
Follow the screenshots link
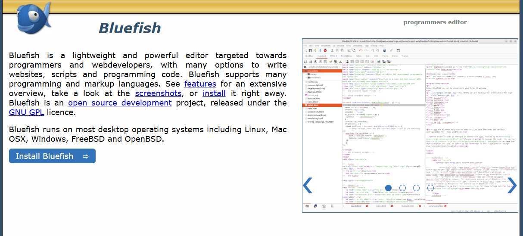coord(159,93)
